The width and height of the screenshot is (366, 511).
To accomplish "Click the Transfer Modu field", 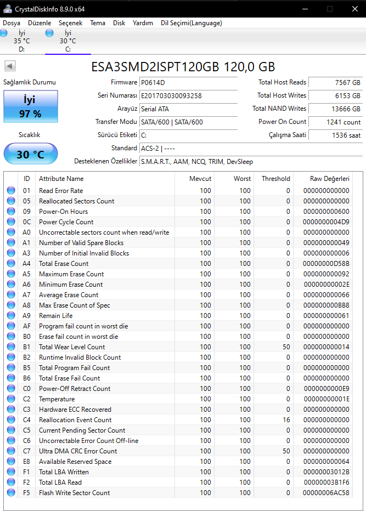I will point(188,122).
